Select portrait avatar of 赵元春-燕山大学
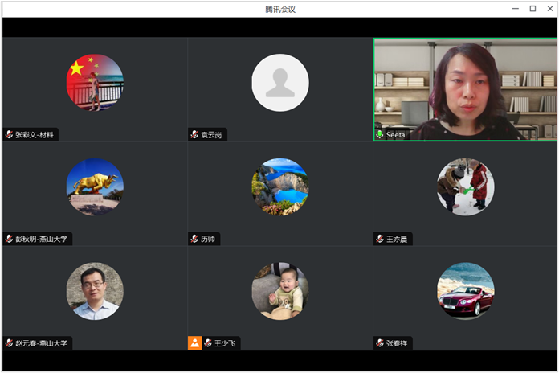Image resolution: width=559 pixels, height=373 pixels. tap(95, 291)
